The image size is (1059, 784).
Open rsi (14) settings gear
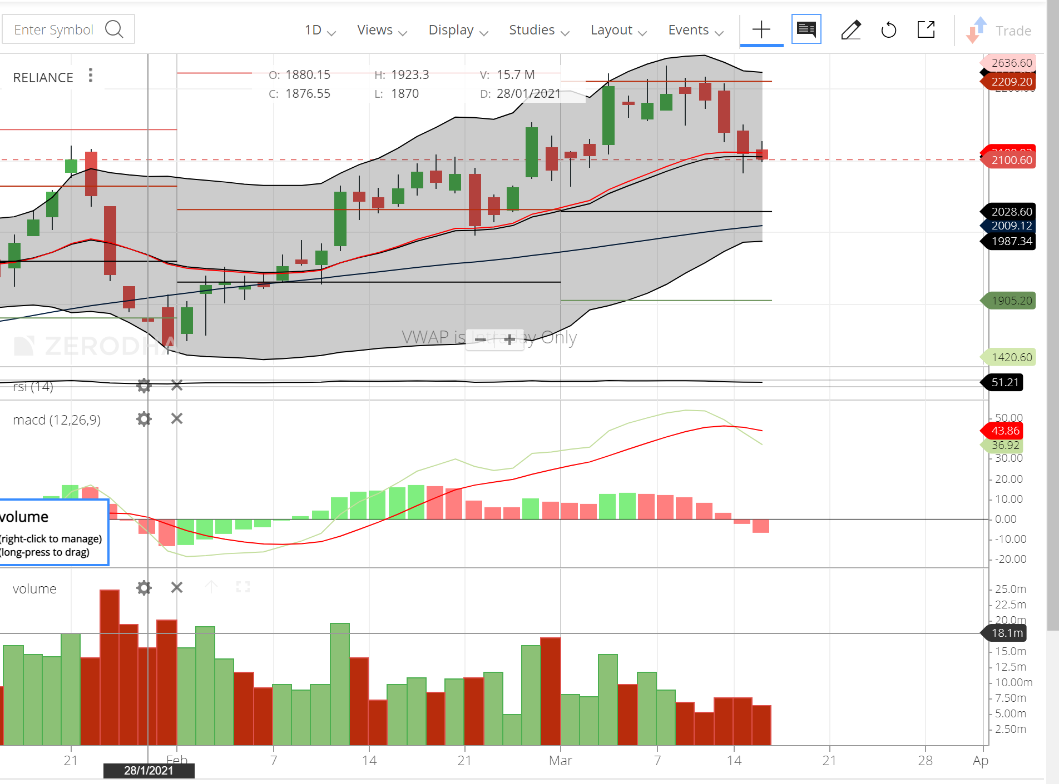point(144,385)
